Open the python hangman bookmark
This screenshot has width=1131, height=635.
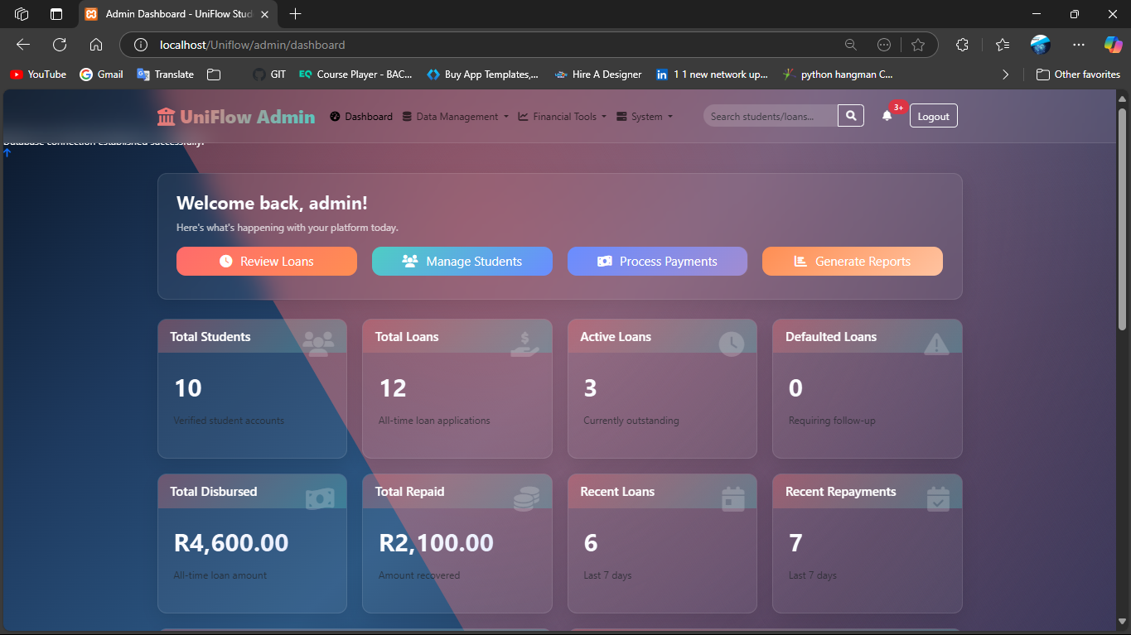pos(838,75)
